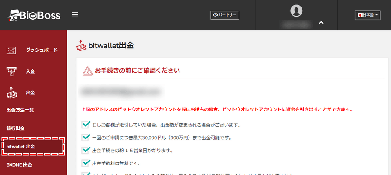Click the withdrawal 出金 money icon
Image resolution: width=391 pixels, height=175 pixels.
12,92
